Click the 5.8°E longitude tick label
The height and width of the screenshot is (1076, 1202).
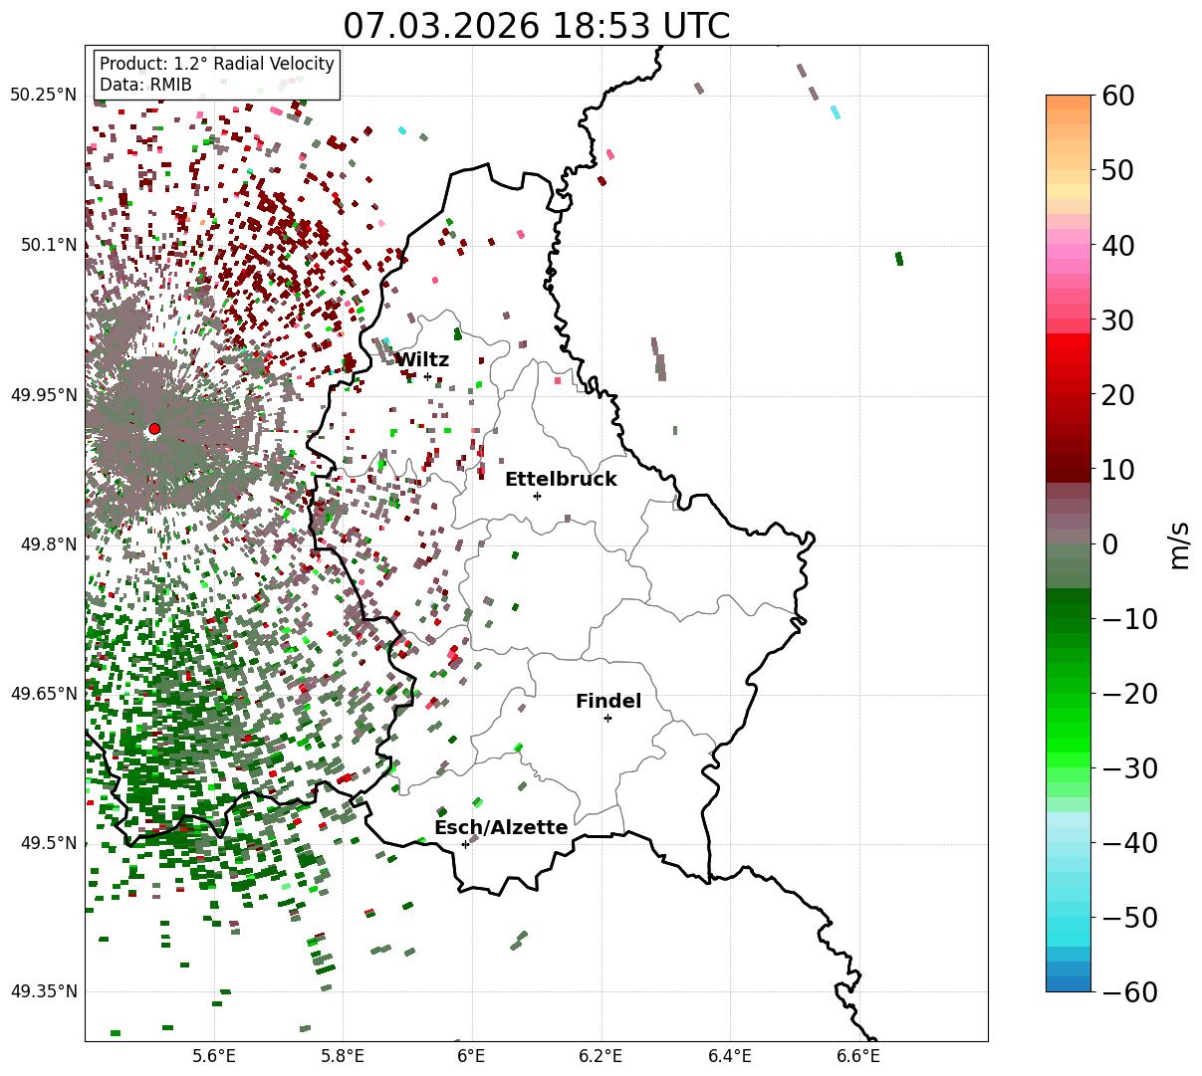[x=343, y=1056]
